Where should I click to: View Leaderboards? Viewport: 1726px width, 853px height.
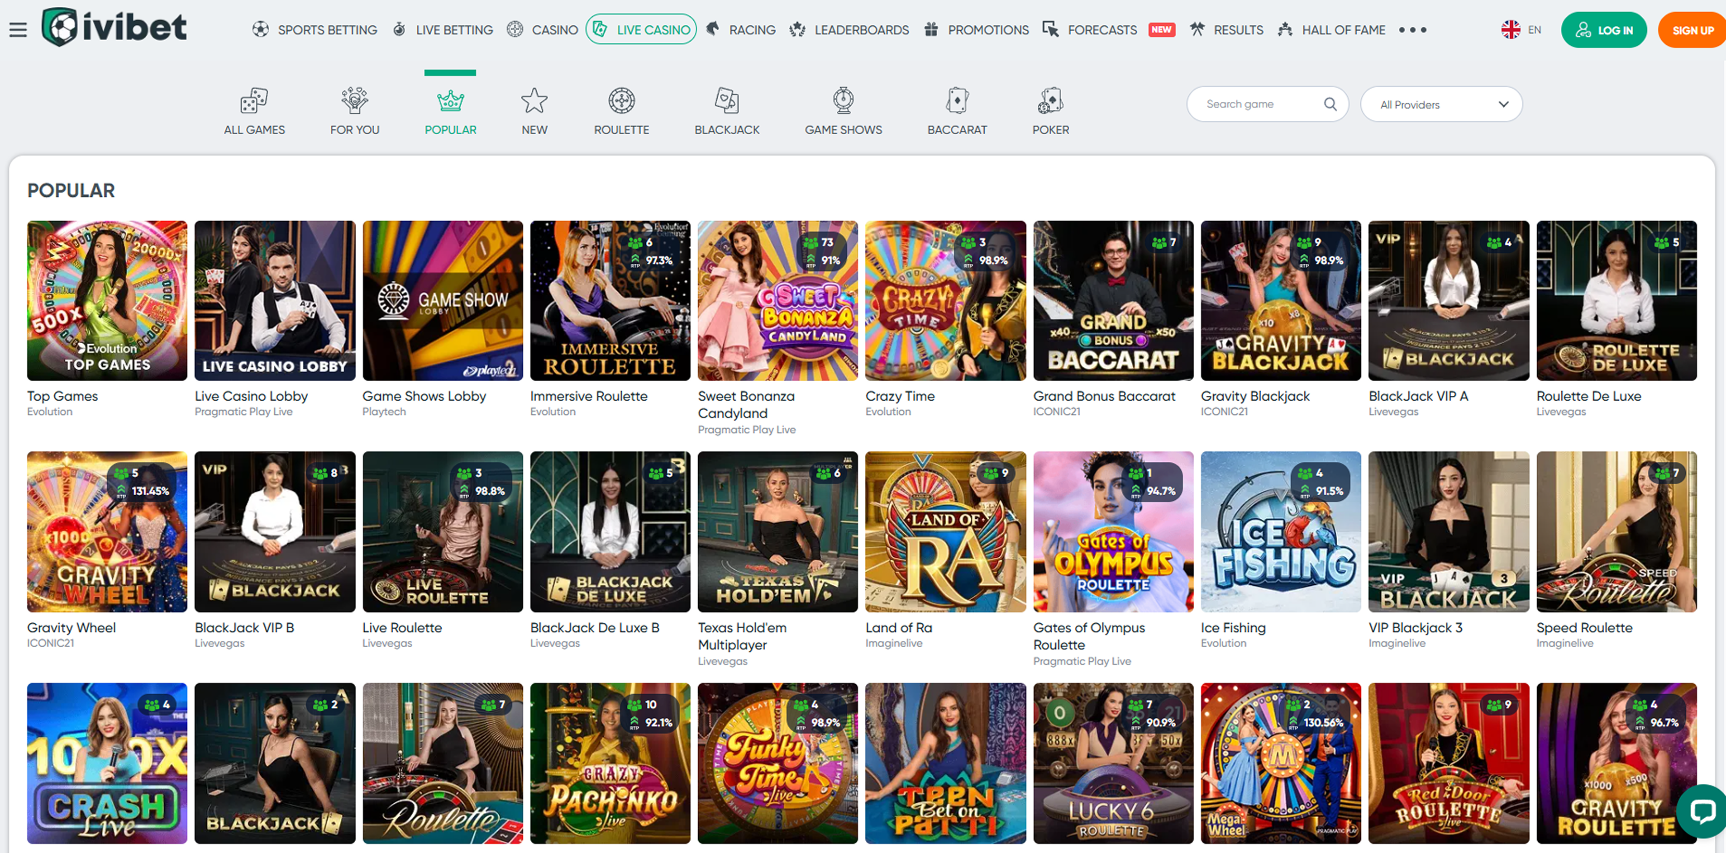point(849,29)
